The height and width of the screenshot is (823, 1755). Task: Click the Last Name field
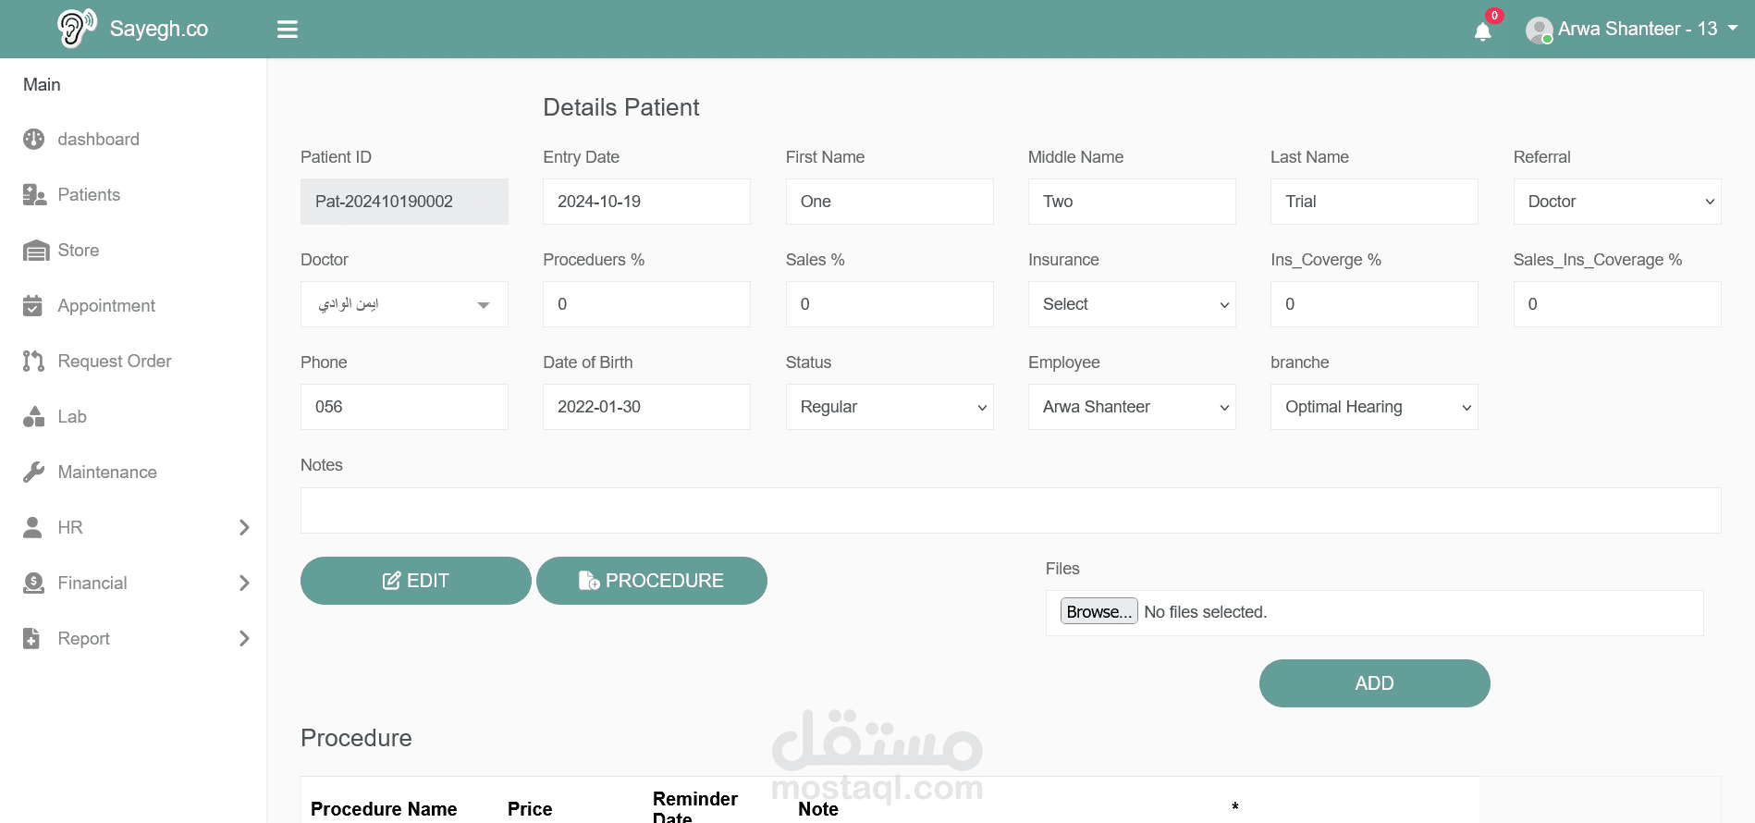(1374, 202)
